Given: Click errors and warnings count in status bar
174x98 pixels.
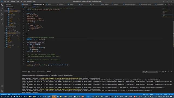Looking at the screenshot, I should tap(14, 94).
